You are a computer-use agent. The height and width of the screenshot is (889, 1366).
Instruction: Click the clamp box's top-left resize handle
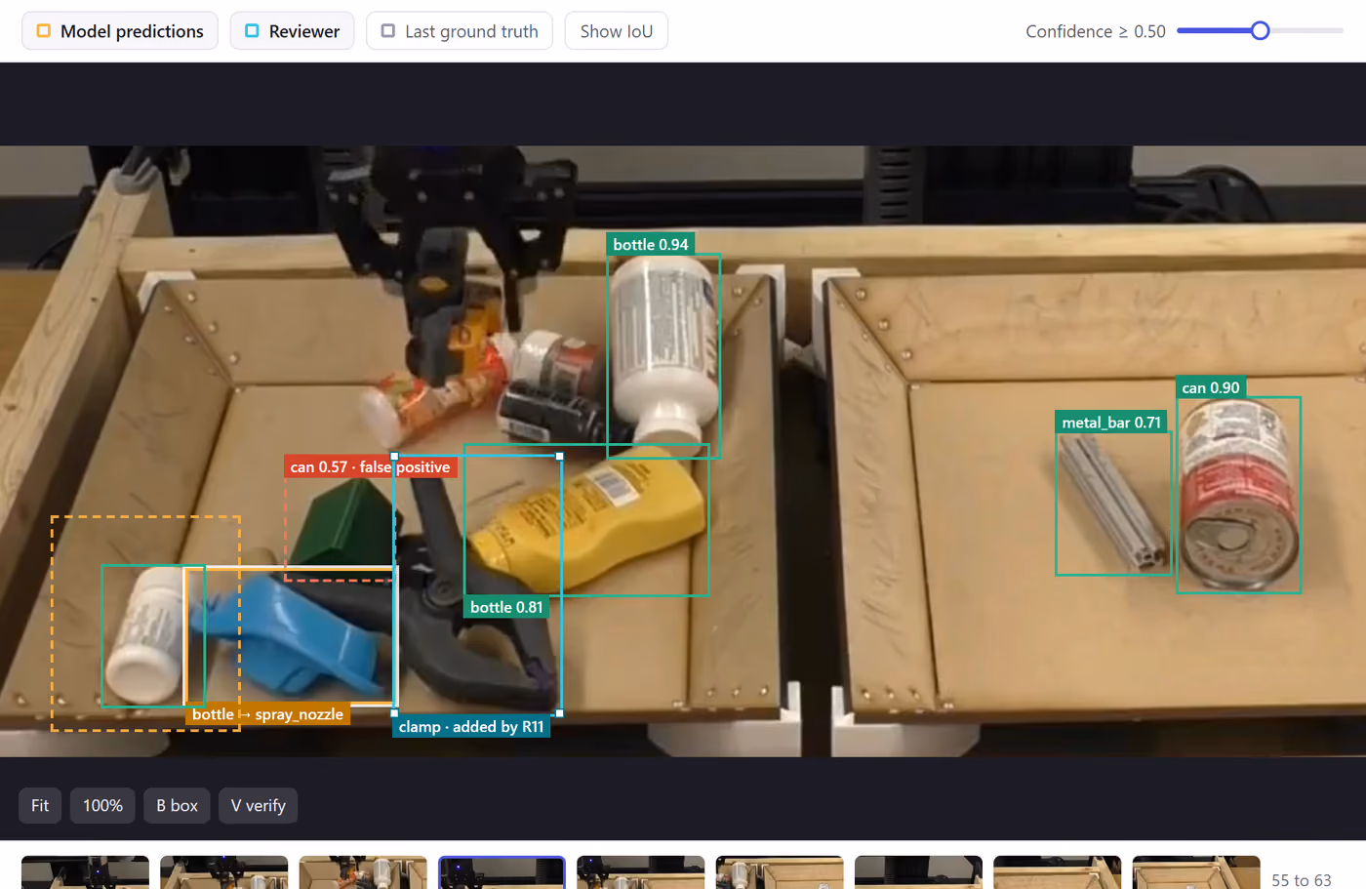click(x=394, y=456)
